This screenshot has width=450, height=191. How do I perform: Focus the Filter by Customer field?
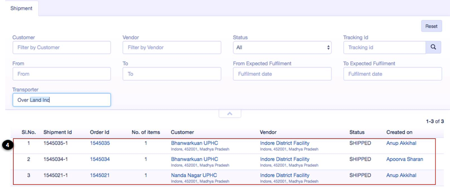[62, 47]
